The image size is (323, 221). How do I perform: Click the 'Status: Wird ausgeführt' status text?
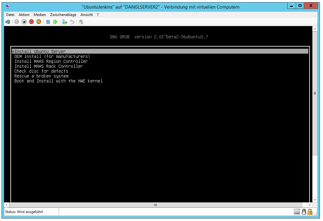click(x=24, y=212)
